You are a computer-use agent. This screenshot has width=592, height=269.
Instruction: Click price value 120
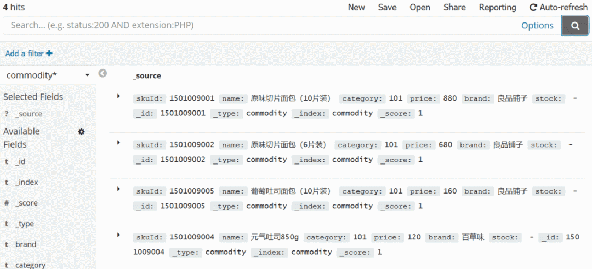click(414, 238)
